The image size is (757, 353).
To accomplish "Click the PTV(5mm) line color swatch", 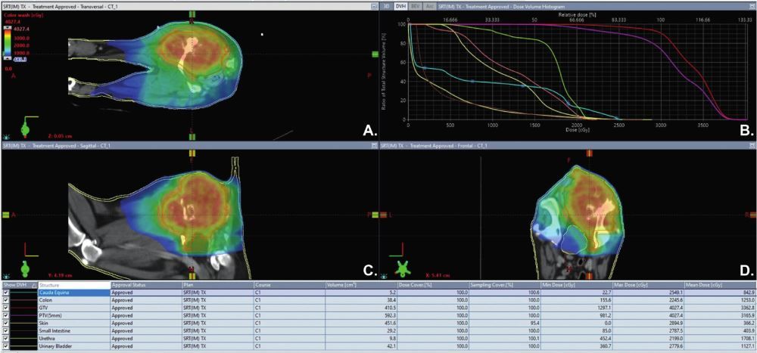I will click(x=24, y=314).
